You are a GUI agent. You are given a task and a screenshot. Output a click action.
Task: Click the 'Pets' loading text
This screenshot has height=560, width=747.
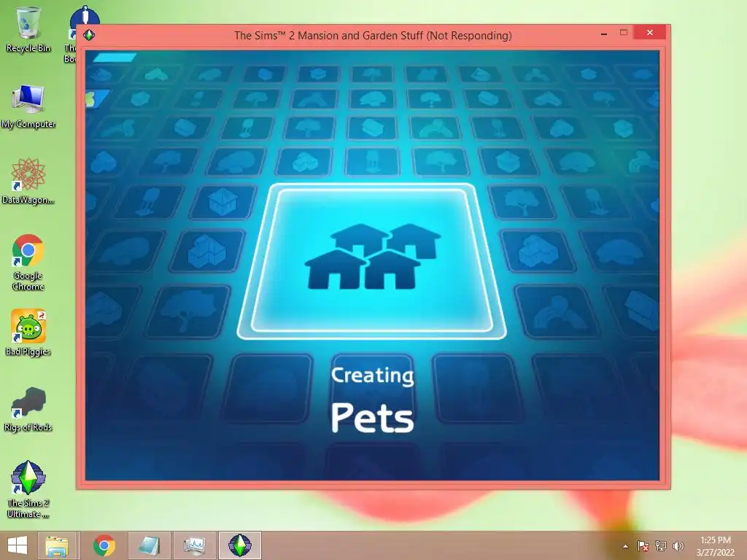[x=373, y=418]
